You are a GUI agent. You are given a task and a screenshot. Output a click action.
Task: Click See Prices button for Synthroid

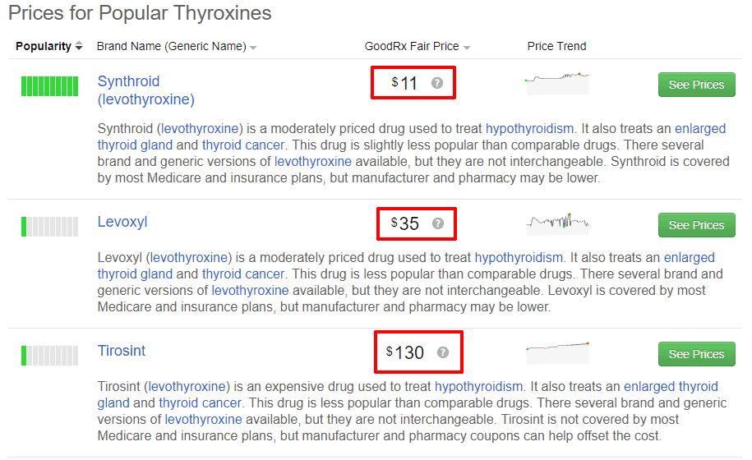pyautogui.click(x=696, y=85)
